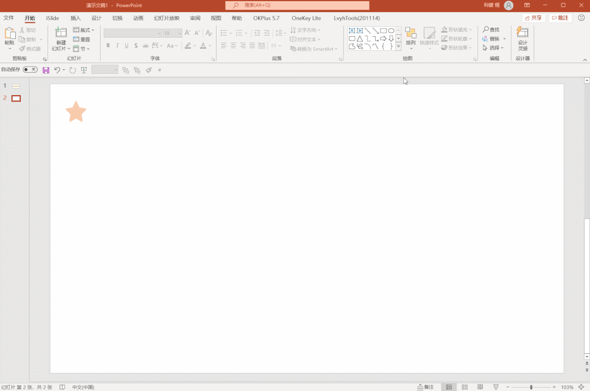590x391 pixels.
Task: Open the Arrange (排列) tool
Action: (411, 38)
